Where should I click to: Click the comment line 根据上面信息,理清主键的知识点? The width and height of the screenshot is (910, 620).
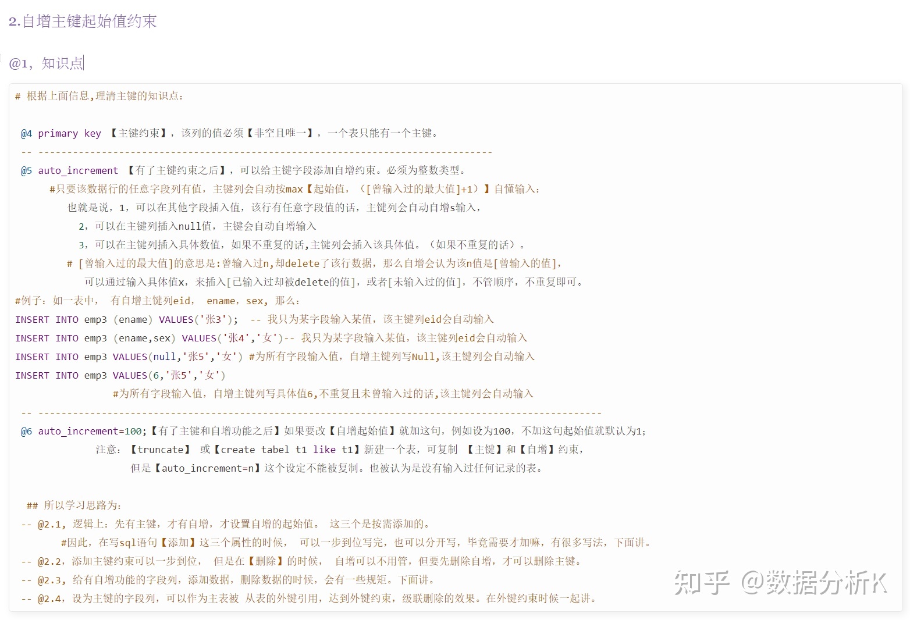[x=99, y=96]
